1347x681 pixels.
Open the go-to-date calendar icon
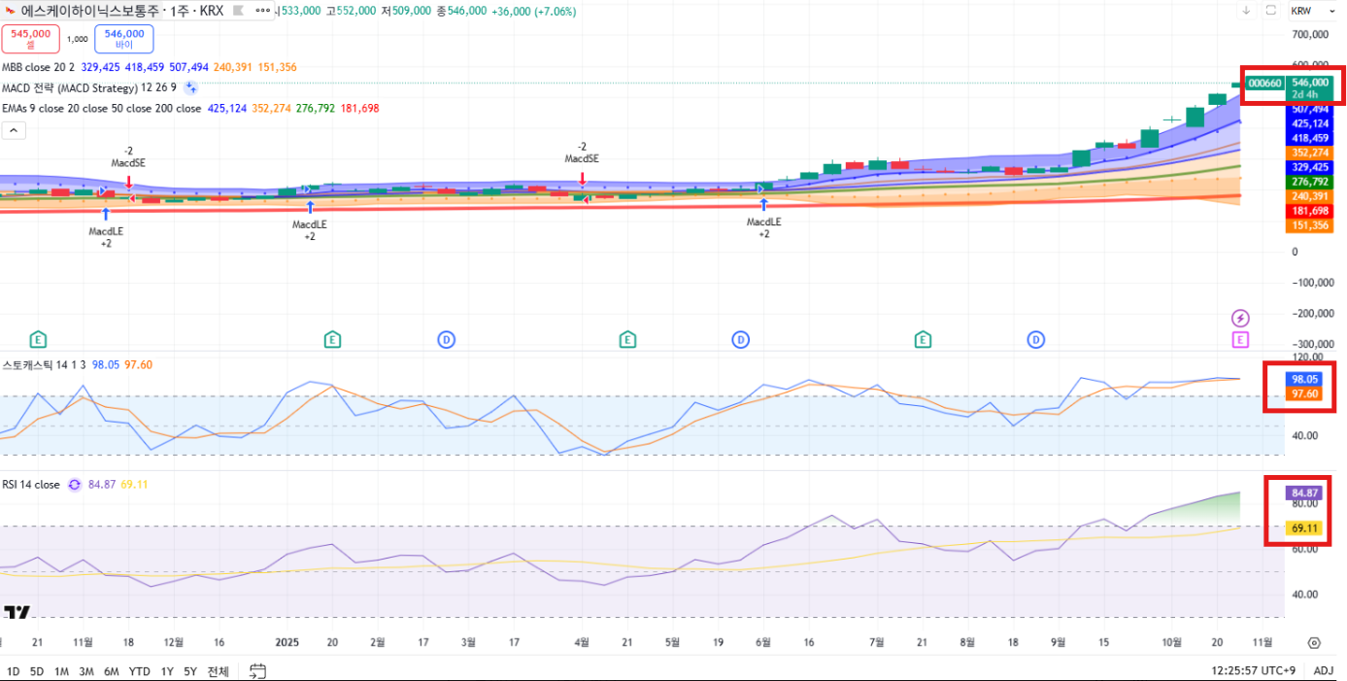257,670
